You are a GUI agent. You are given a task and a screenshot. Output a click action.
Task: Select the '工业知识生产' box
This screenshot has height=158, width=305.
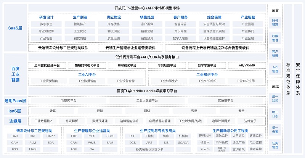169,81
